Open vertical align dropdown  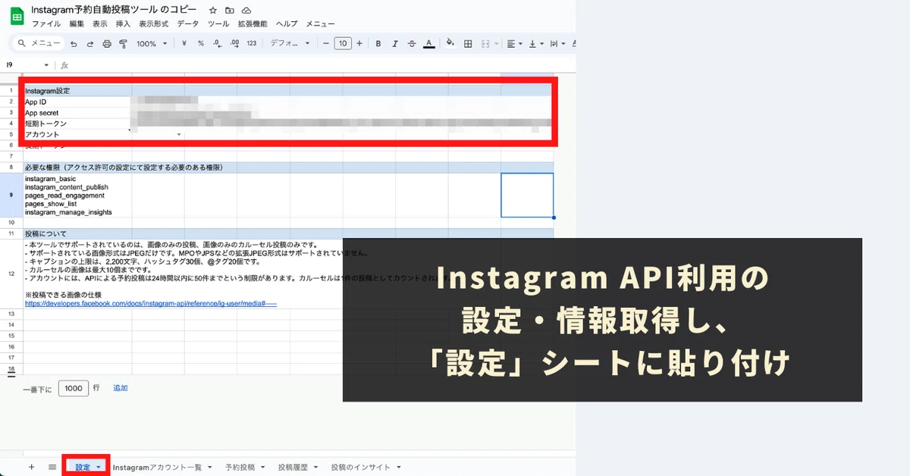536,44
